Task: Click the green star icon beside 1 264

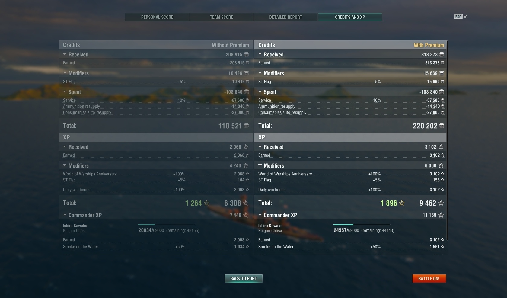Action: coord(206,203)
